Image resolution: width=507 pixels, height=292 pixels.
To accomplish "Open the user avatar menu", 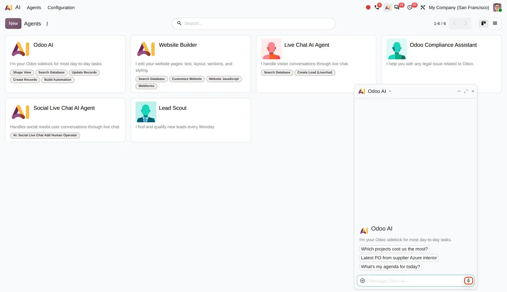I will (497, 7).
